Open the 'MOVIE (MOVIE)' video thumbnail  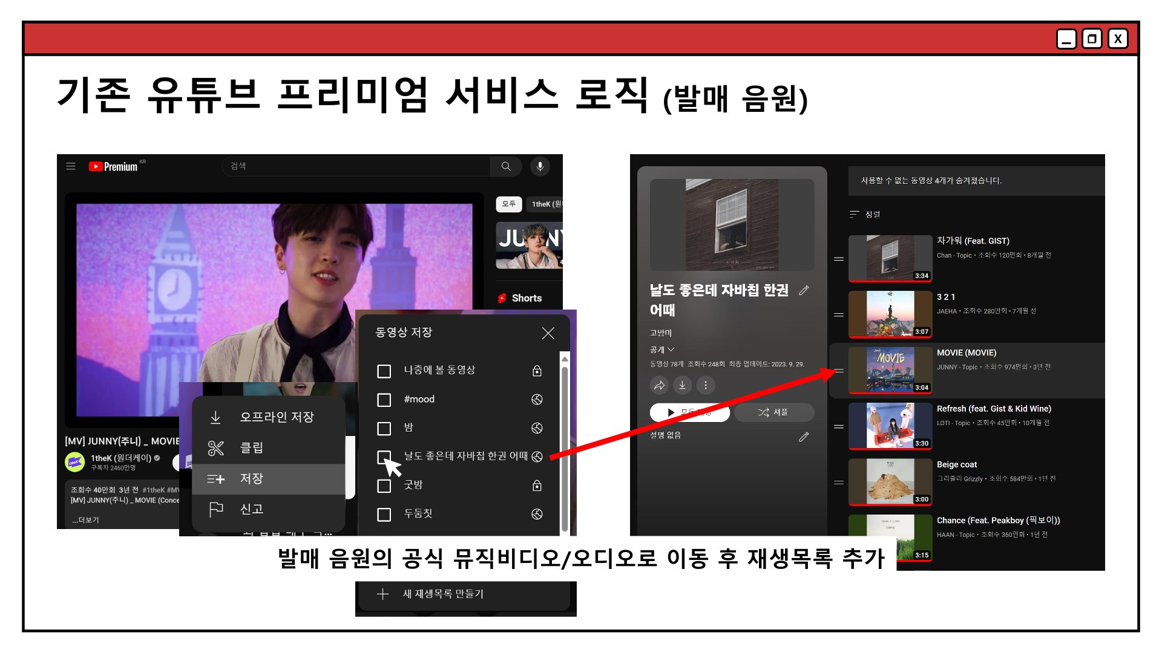[890, 369]
